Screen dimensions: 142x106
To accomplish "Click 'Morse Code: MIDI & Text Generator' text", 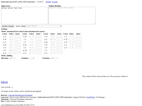I will pyautogui.click(x=23, y=97).
